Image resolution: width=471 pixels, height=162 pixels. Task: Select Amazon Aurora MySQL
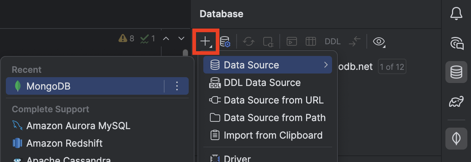pos(97,126)
